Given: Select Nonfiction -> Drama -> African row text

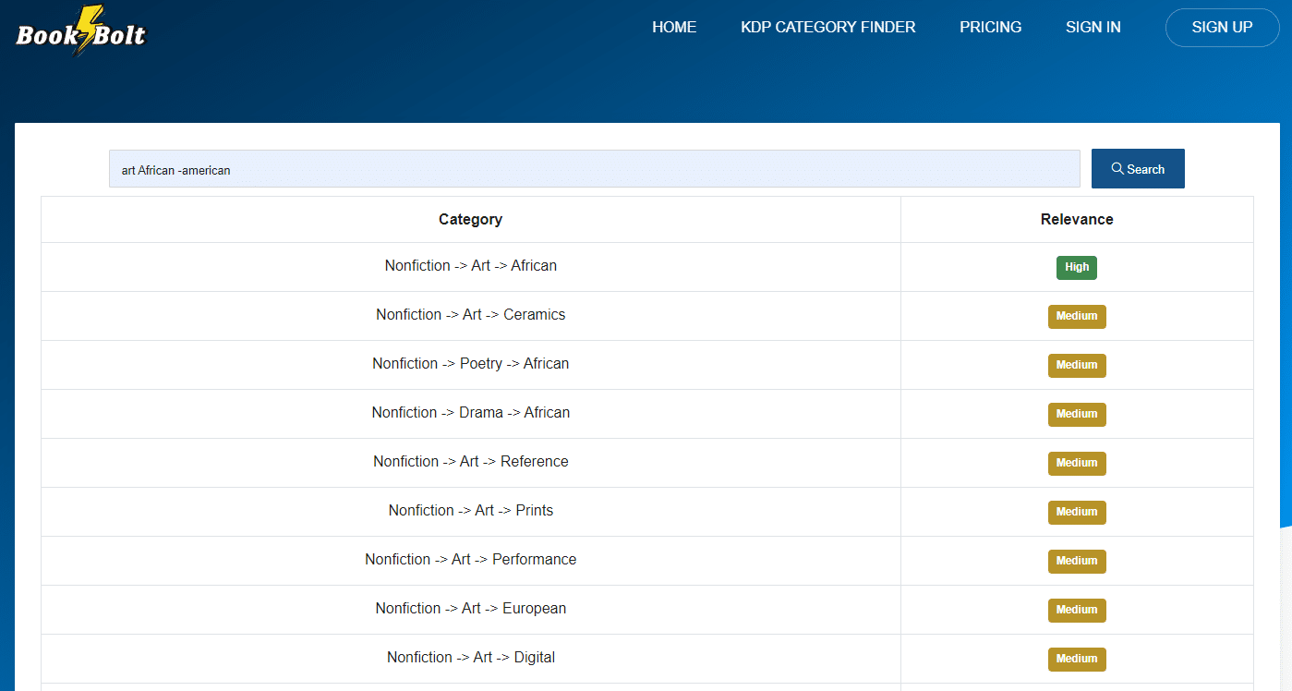Looking at the screenshot, I should 471,412.
